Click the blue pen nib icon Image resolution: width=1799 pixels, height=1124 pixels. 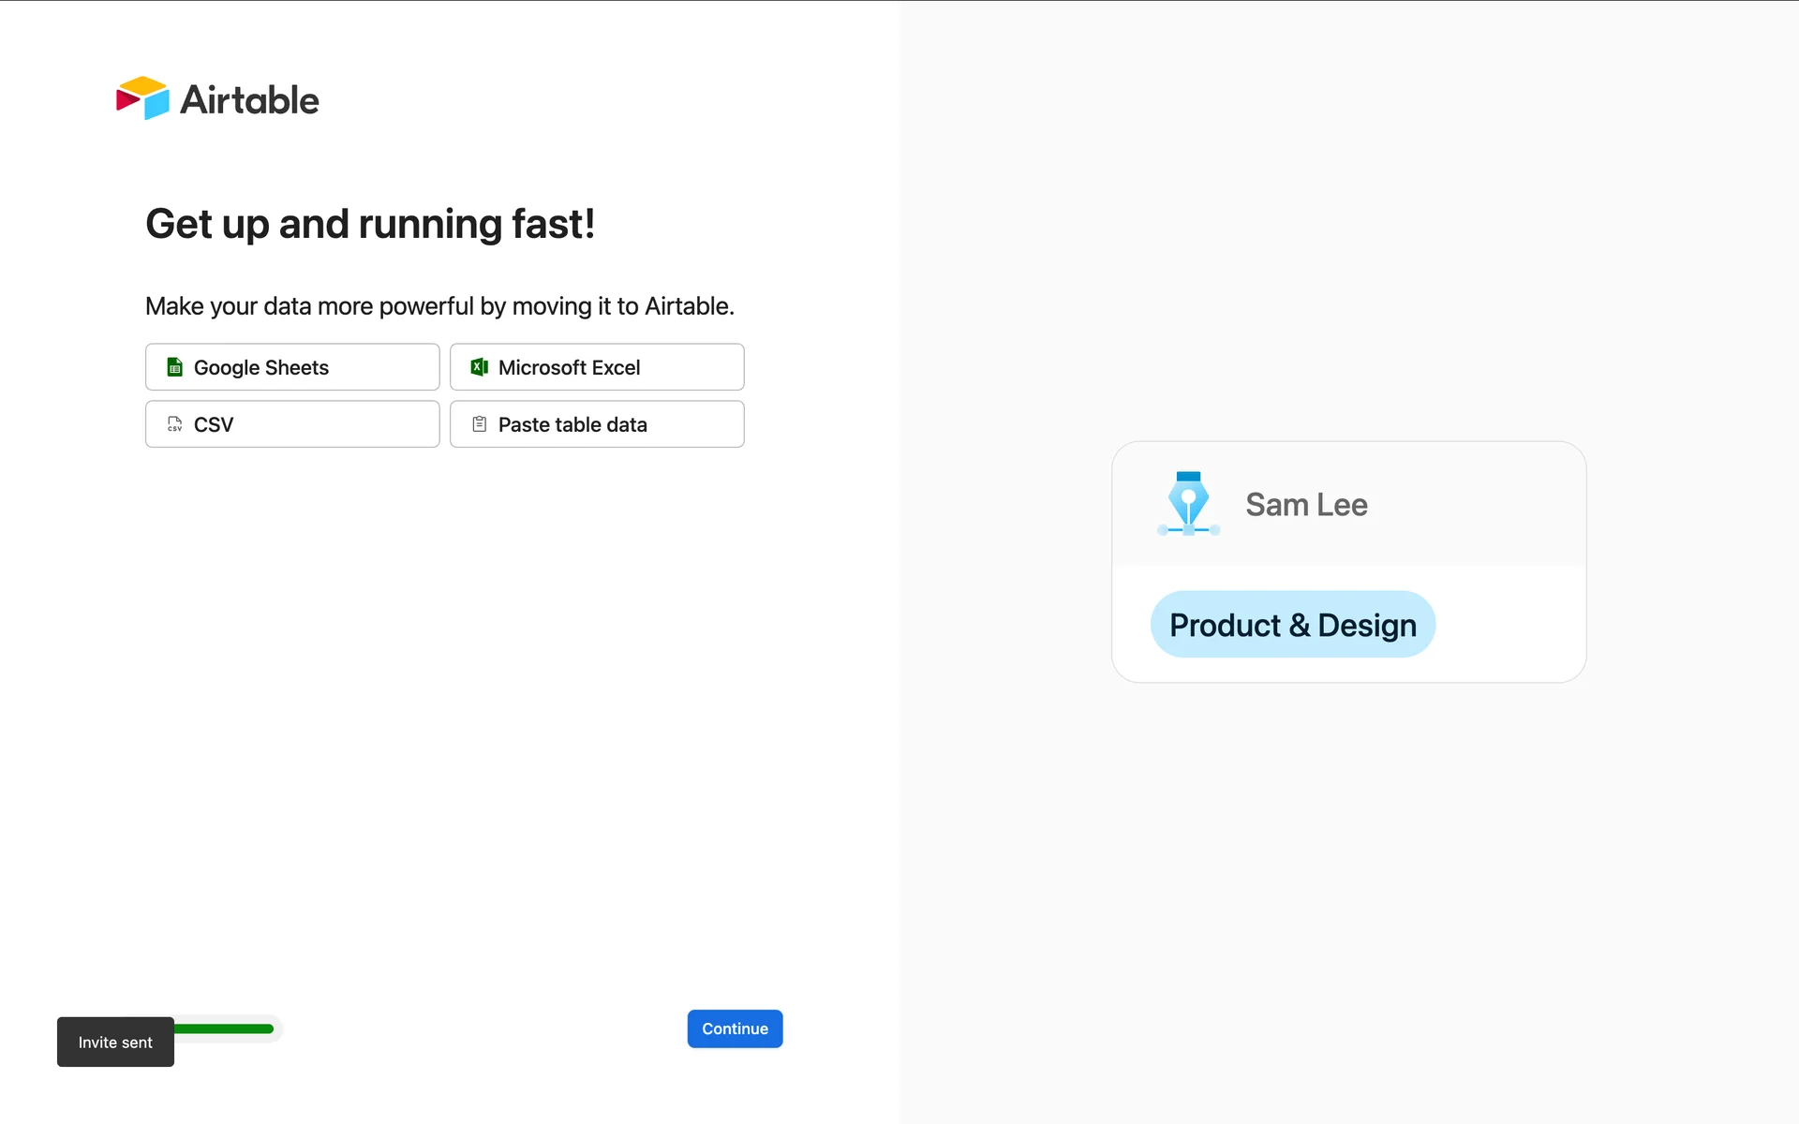(x=1188, y=503)
